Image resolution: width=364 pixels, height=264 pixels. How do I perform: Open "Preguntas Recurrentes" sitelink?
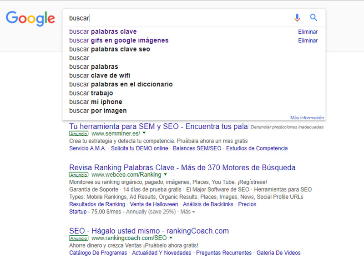(x=224, y=253)
